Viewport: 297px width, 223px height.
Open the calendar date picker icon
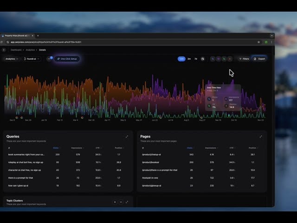click(x=202, y=59)
